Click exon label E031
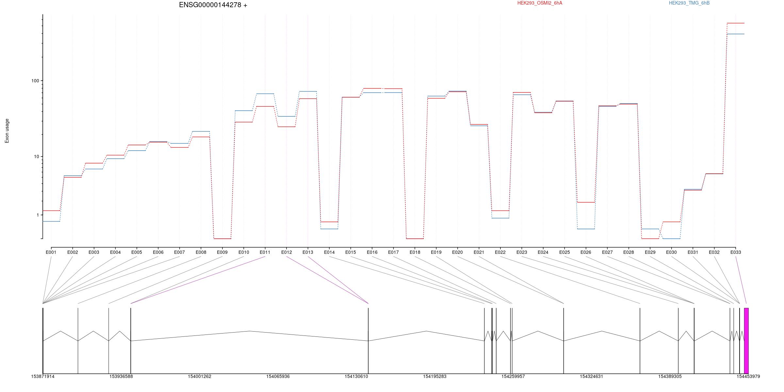 (x=693, y=252)
